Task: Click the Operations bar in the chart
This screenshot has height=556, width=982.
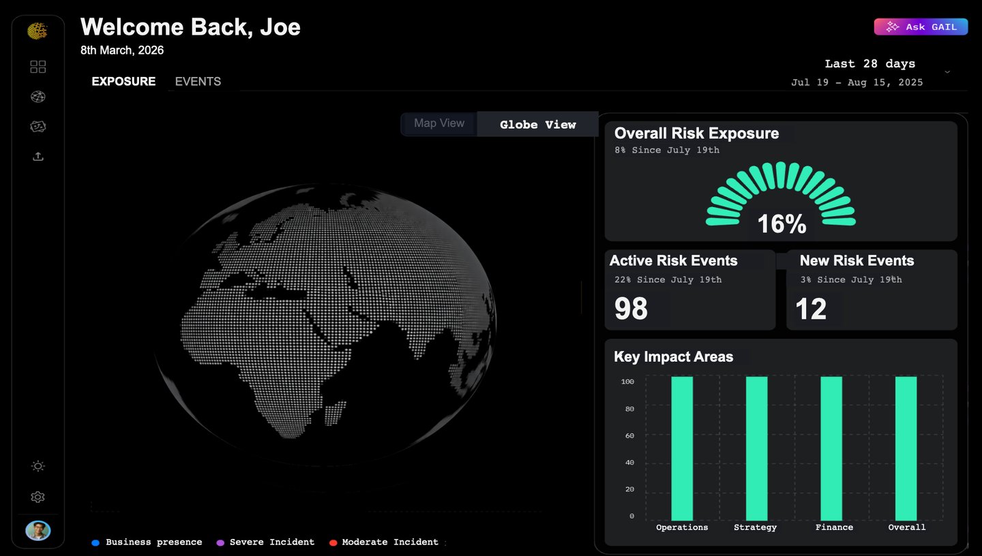Action: (682, 448)
